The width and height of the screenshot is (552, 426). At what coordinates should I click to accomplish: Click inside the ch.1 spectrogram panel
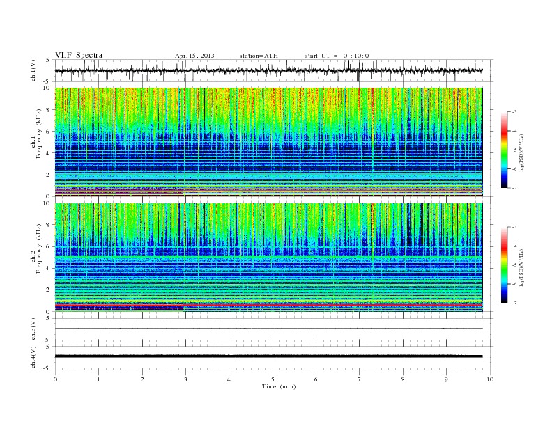[268, 142]
